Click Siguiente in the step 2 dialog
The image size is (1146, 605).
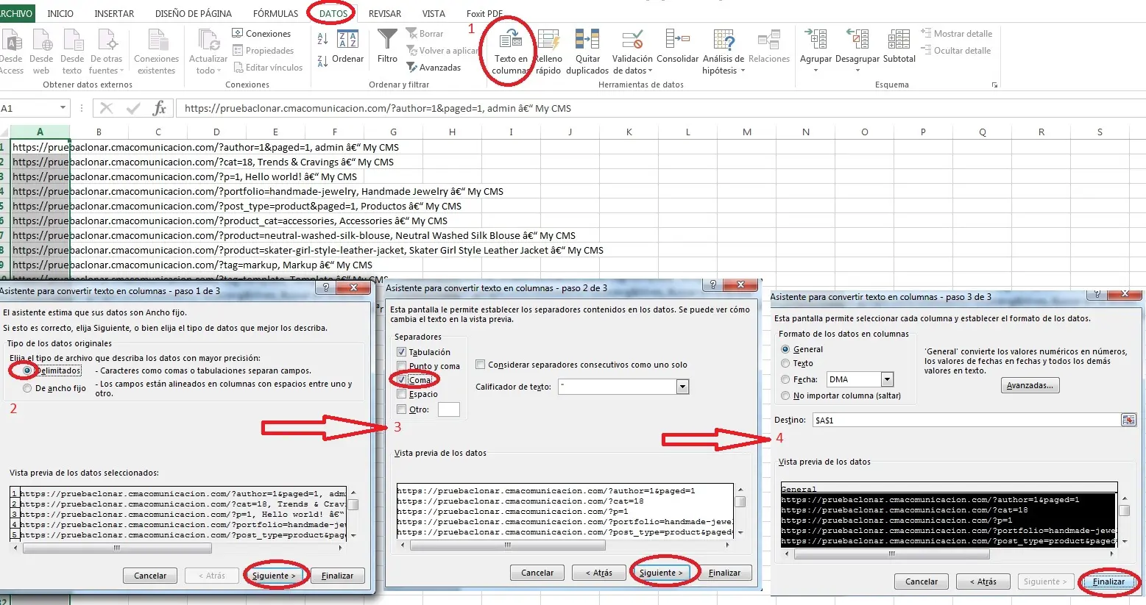click(x=660, y=573)
